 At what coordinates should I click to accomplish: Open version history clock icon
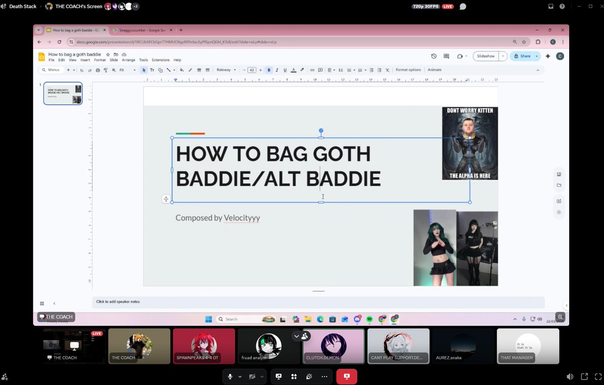pos(434,56)
